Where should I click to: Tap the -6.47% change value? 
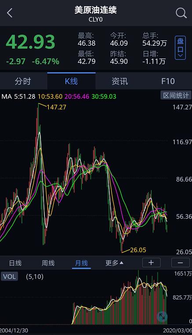coord(46,62)
